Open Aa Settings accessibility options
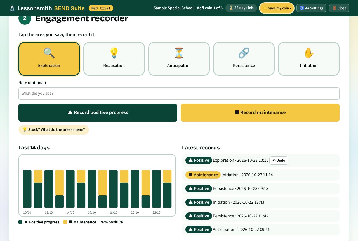The height and width of the screenshot is (241, 358). pos(311,8)
